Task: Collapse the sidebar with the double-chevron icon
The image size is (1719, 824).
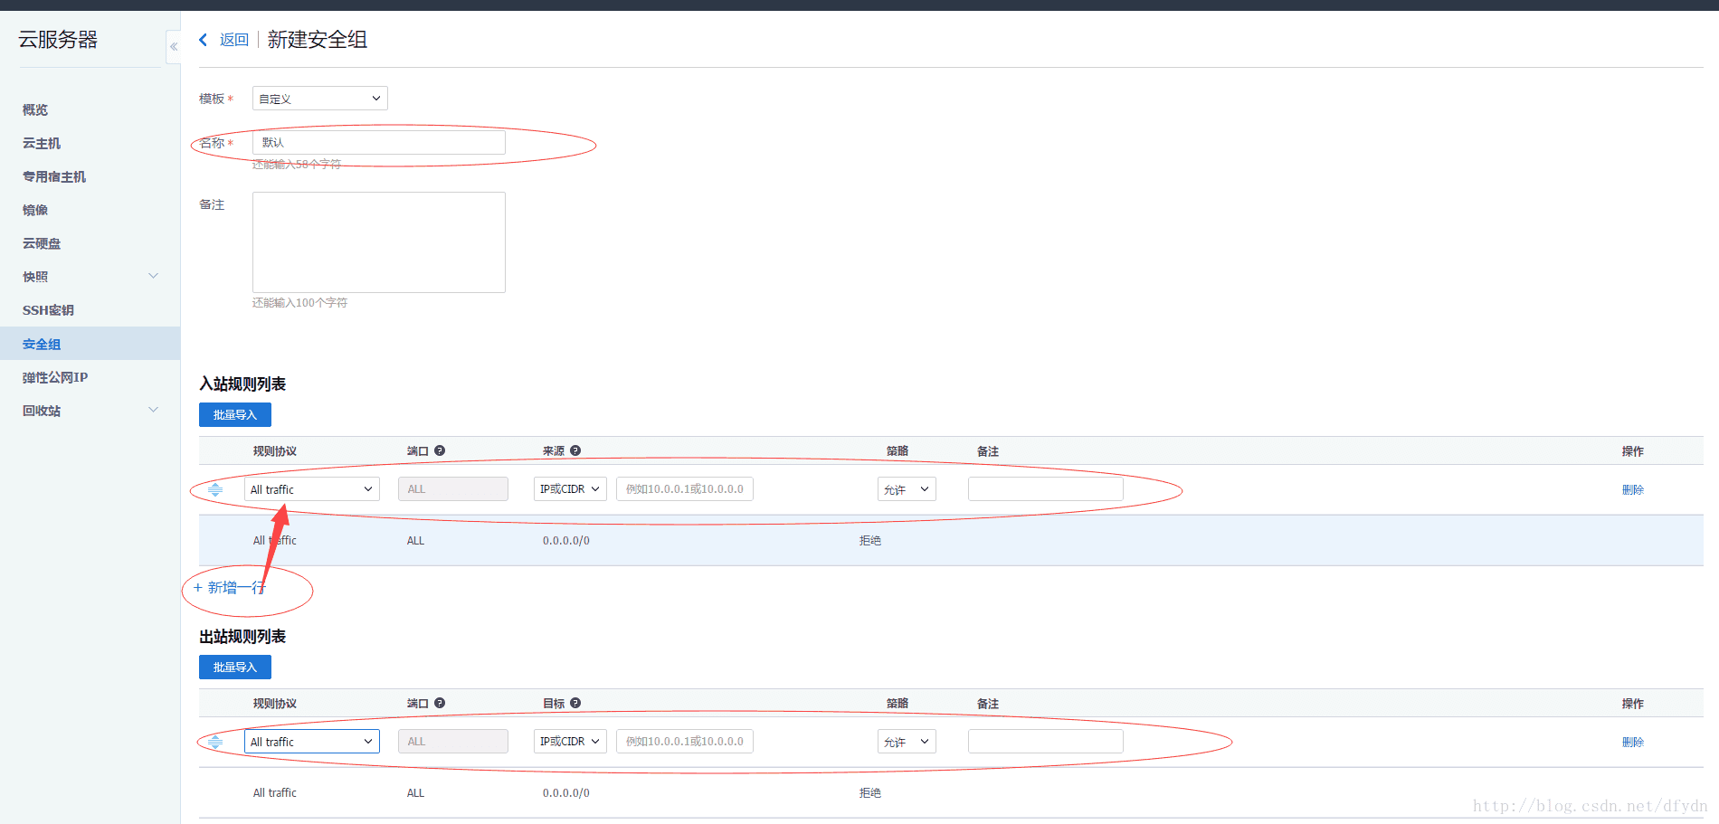Action: [174, 47]
